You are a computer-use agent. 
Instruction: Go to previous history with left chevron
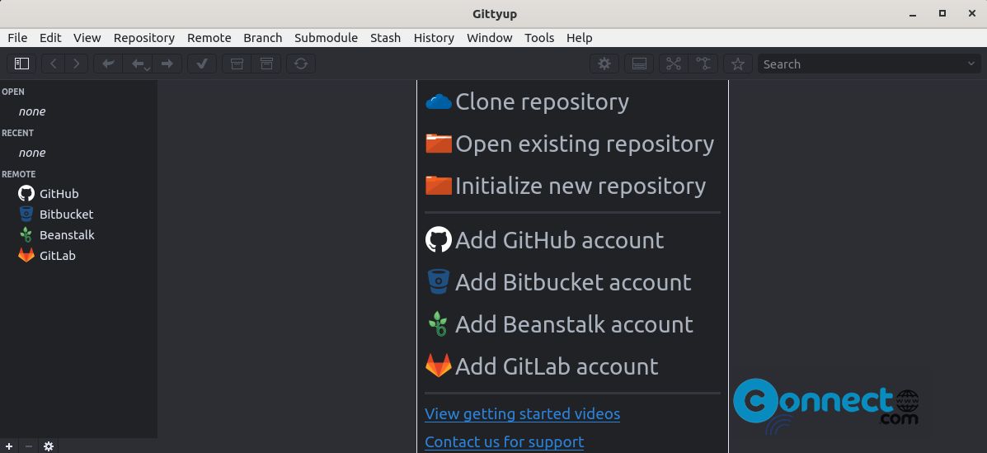54,64
